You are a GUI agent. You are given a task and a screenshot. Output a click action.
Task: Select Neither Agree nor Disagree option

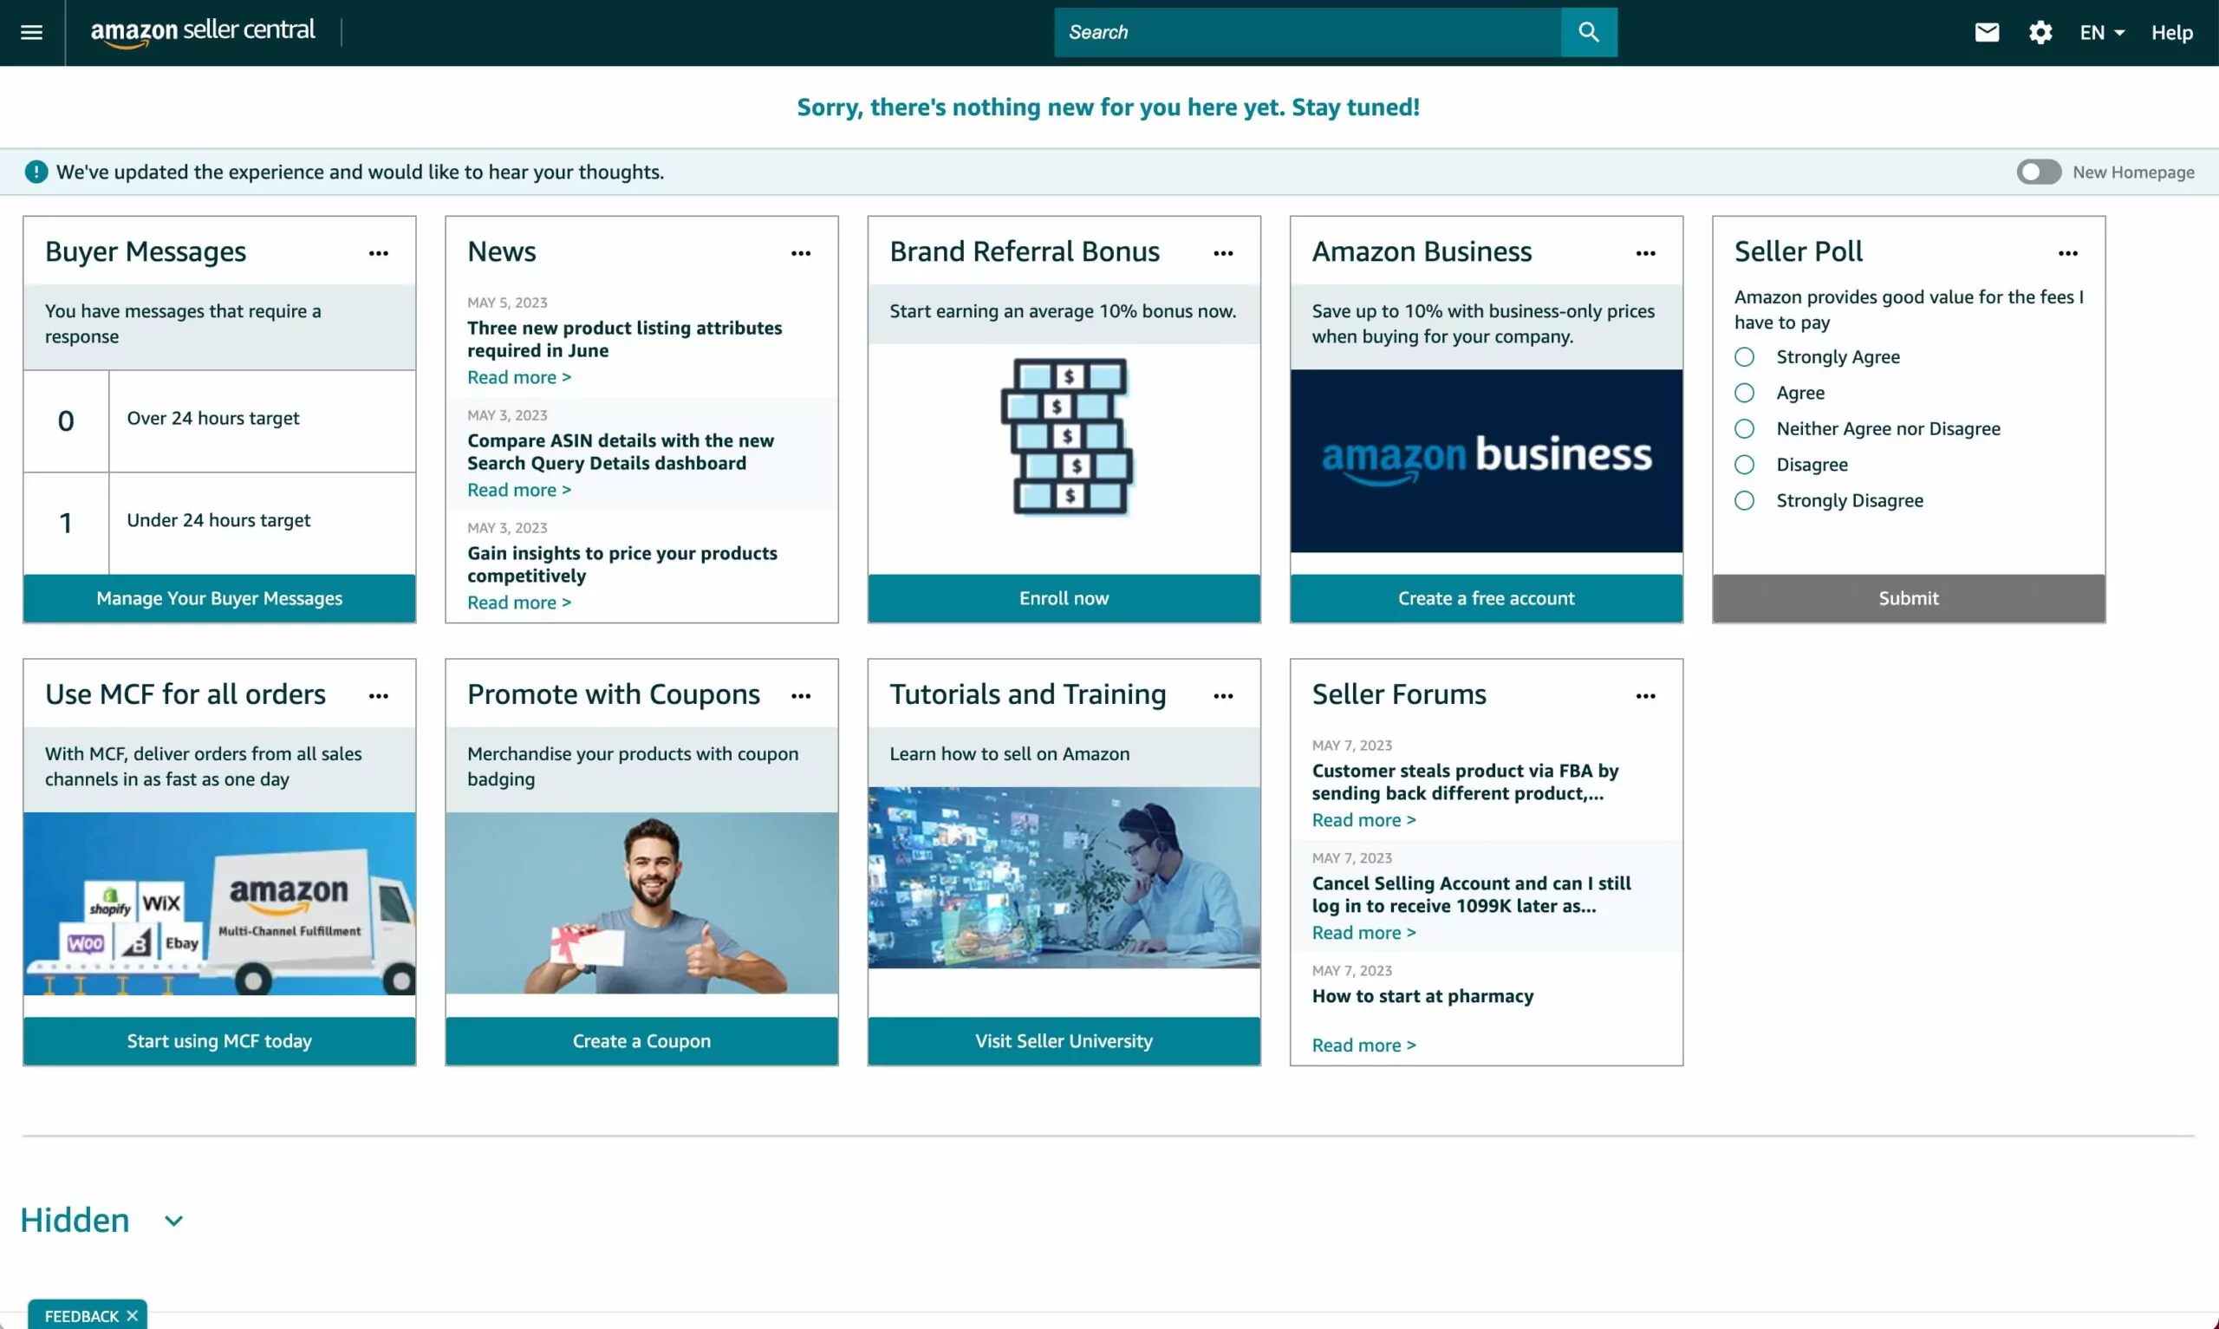pos(1744,428)
